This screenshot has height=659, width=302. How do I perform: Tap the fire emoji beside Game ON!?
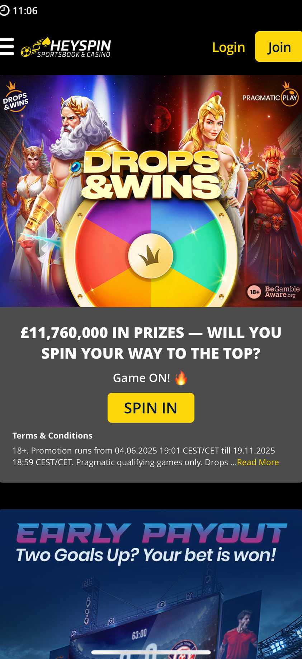point(181,378)
